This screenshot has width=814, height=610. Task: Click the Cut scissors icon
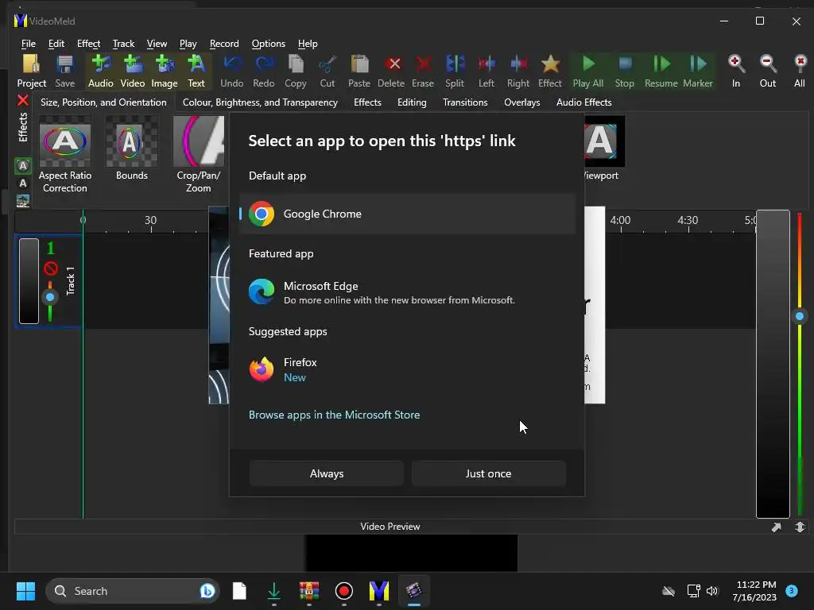[328, 71]
